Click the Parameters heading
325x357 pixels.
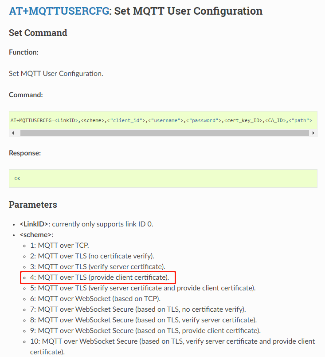33,205
